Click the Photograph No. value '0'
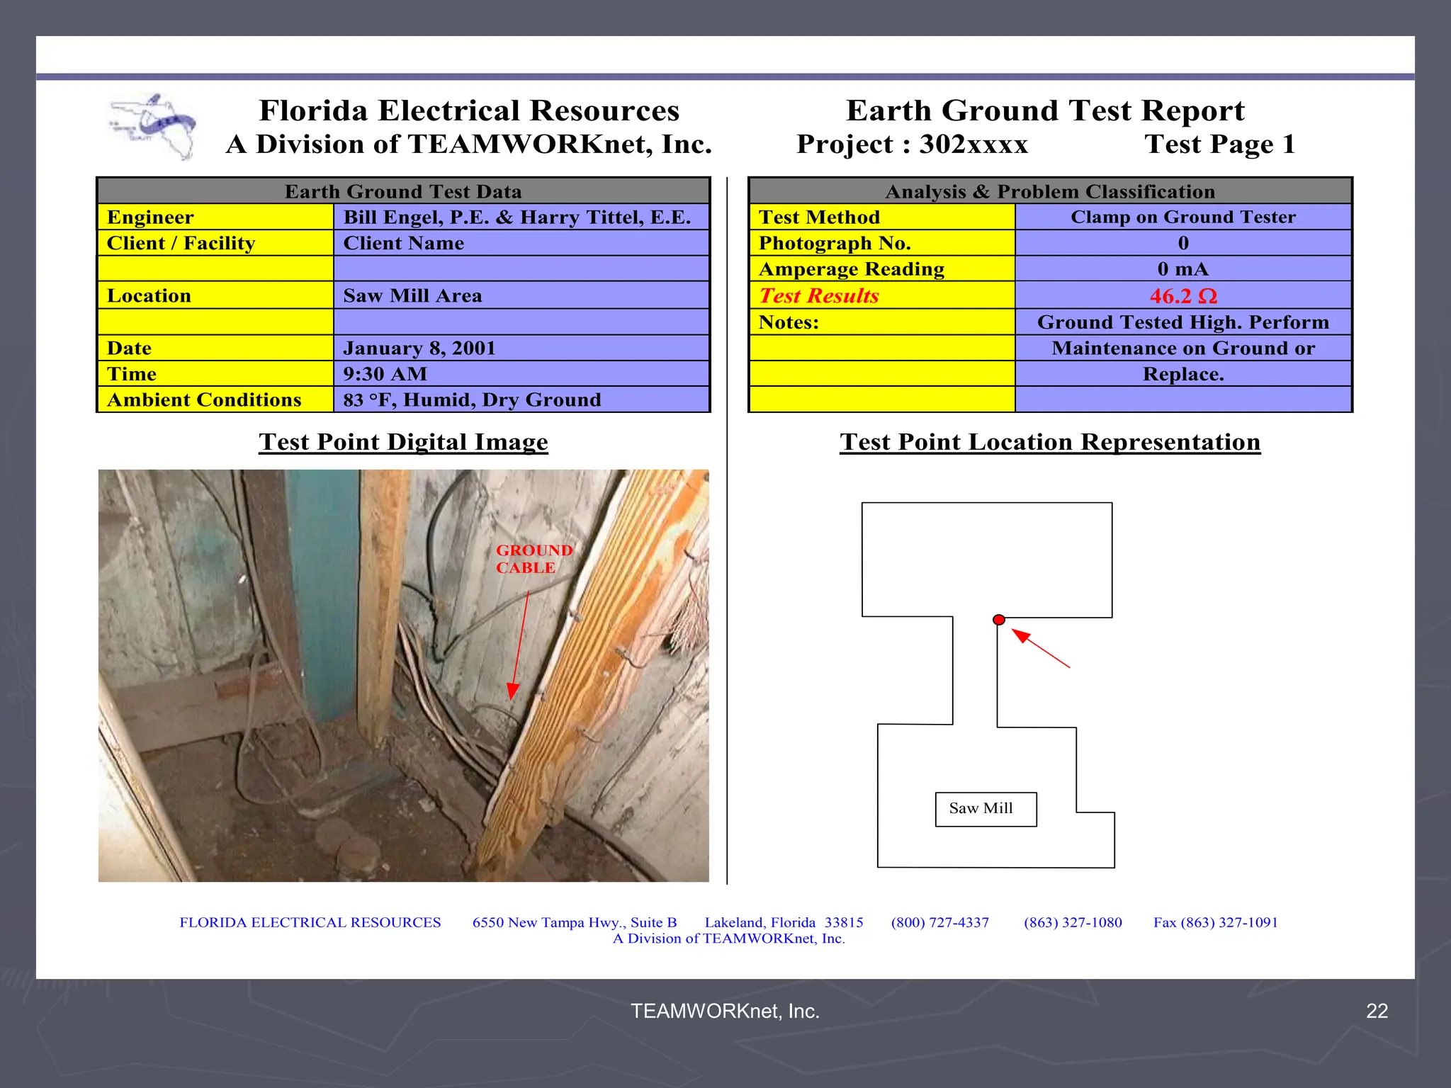The height and width of the screenshot is (1088, 1451). [1183, 243]
